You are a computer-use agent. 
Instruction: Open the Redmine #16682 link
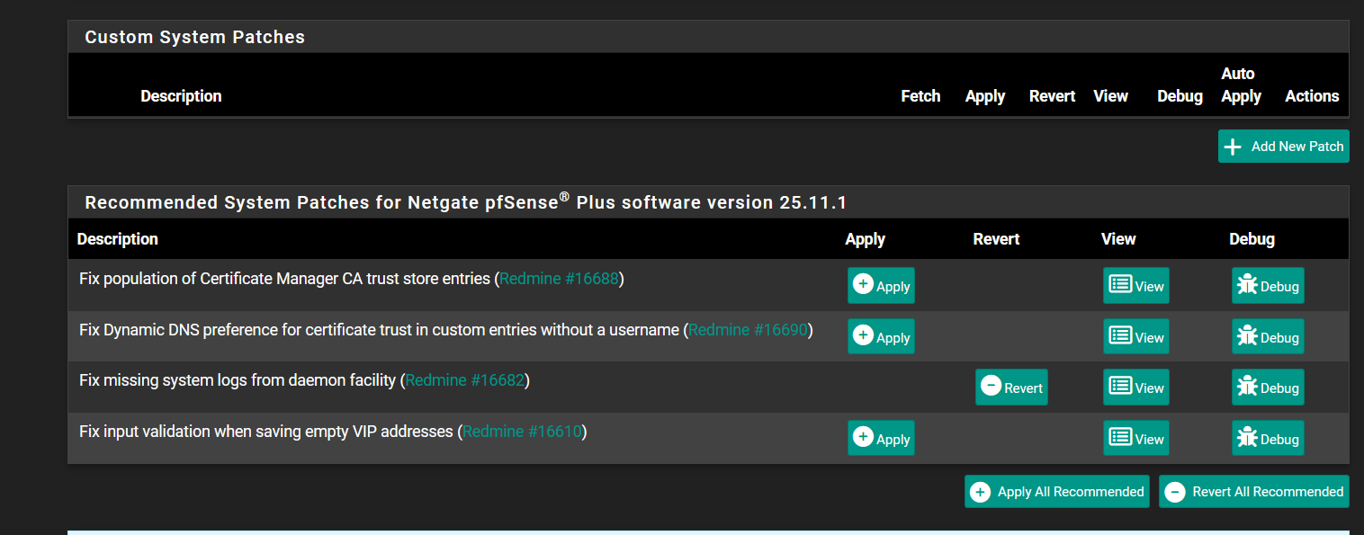click(464, 380)
